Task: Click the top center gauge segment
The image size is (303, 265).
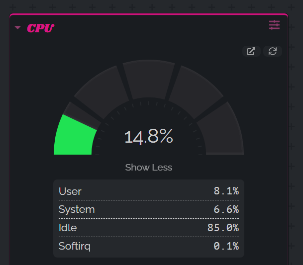Action: click(149, 79)
